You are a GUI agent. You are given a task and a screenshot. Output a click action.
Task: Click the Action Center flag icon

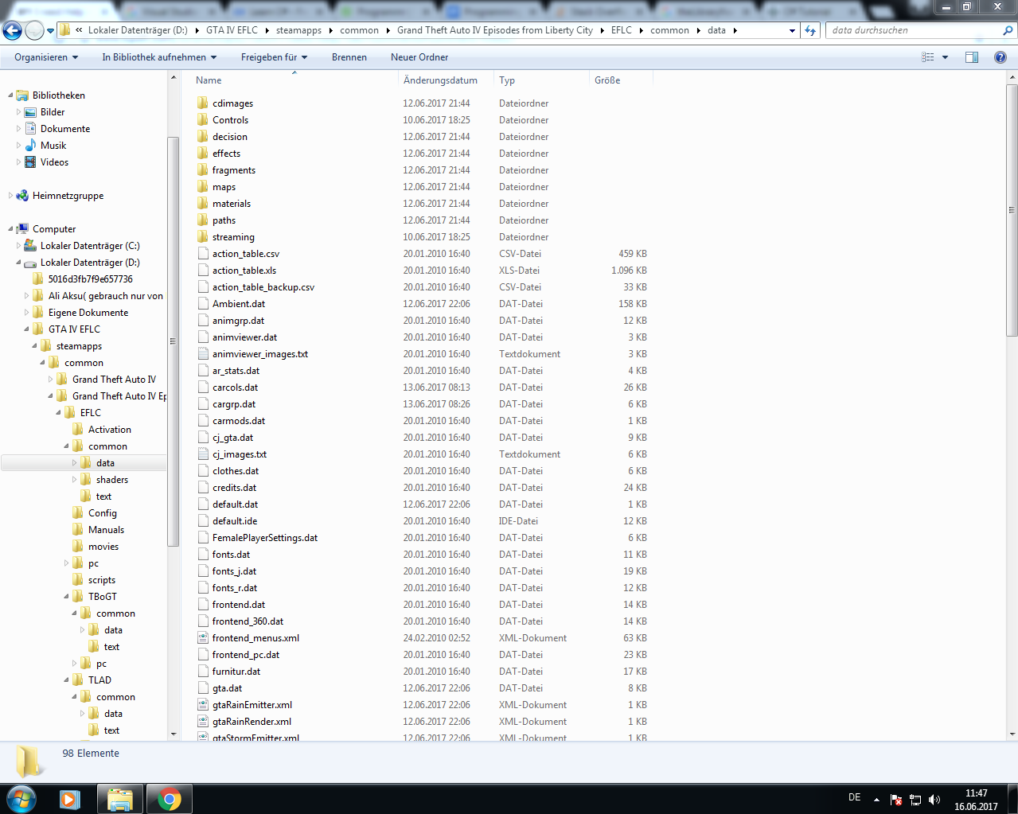(x=896, y=800)
